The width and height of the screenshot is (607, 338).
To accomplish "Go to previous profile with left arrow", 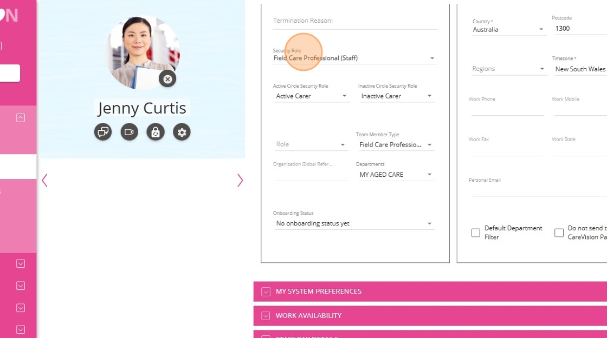I will (44, 181).
